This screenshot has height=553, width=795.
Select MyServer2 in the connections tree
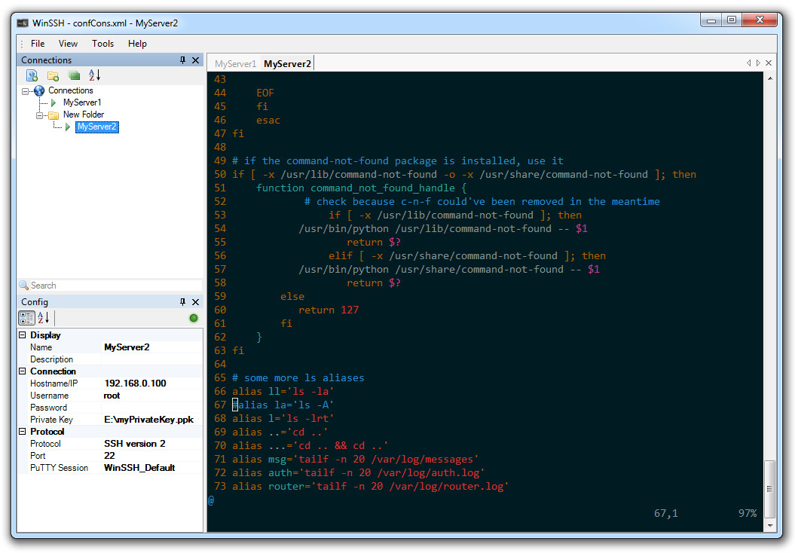97,127
